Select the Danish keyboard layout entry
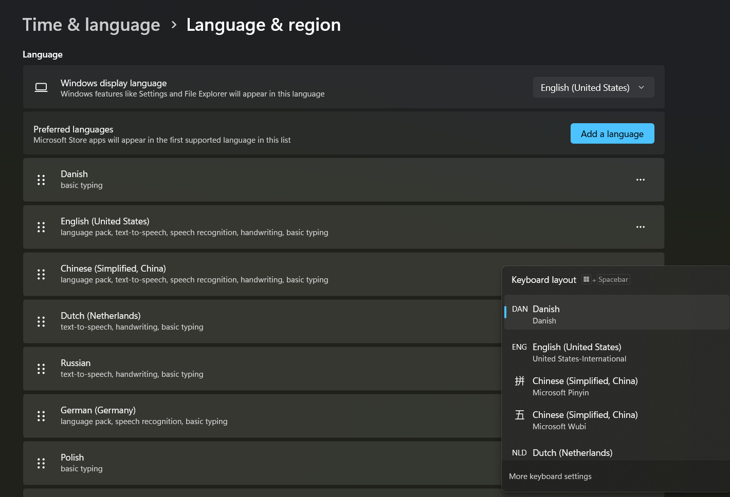Viewport: 730px width, 497px height. point(591,313)
